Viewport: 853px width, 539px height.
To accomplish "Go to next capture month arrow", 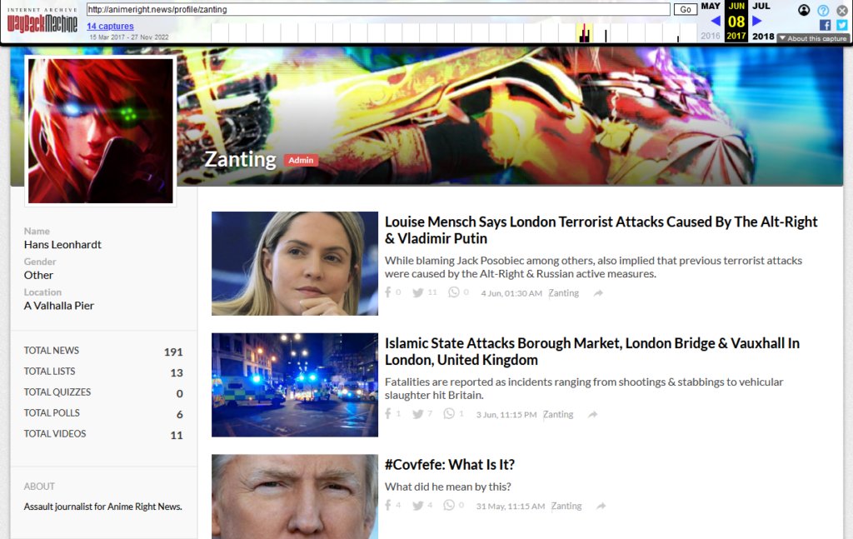I will (756, 21).
